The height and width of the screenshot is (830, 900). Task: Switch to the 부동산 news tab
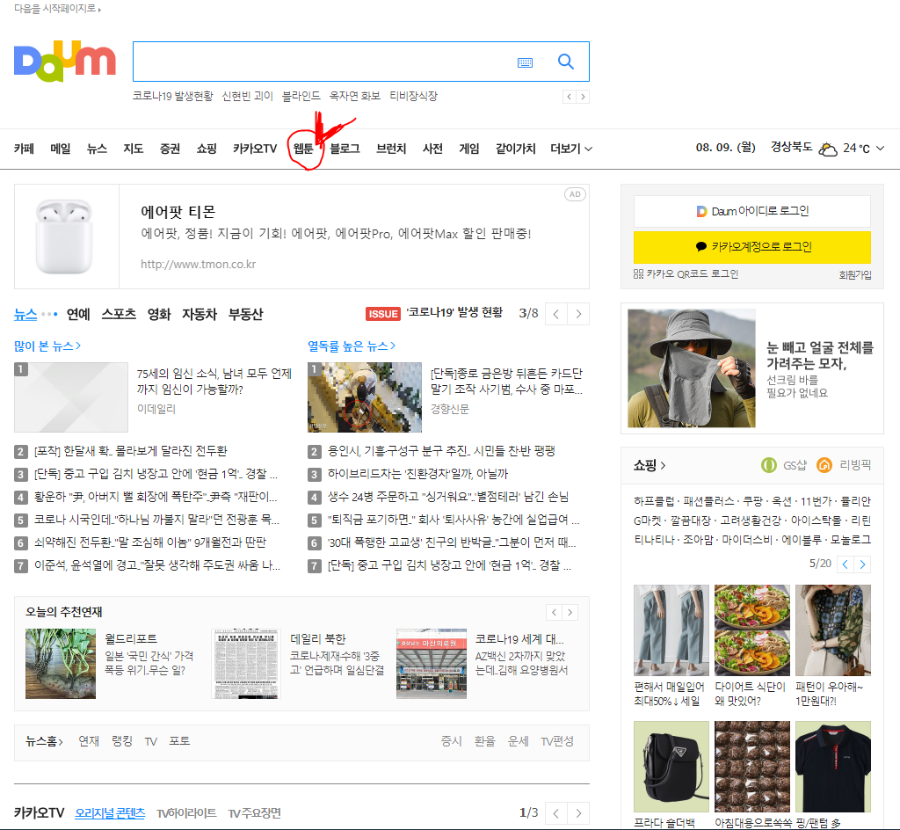246,314
